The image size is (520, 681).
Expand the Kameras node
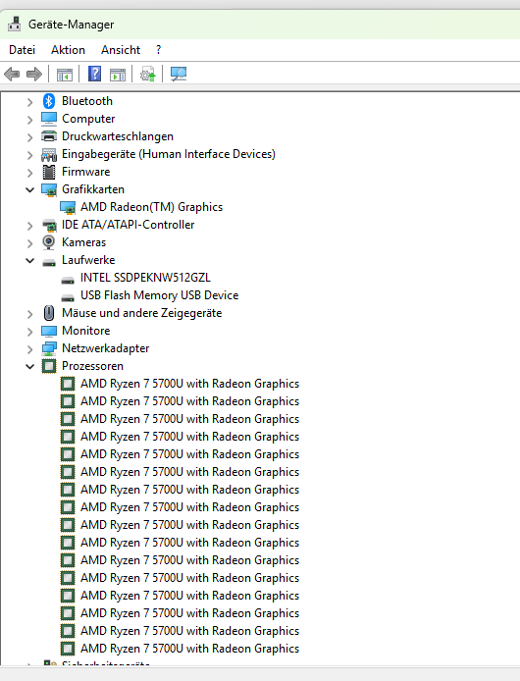tap(29, 243)
